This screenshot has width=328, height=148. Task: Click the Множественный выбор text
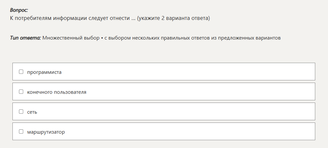71,38
